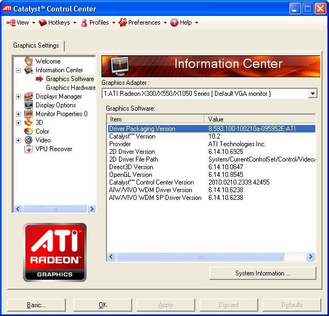Click the Basic... button
Viewport: 329px width, 316px height.
pyautogui.click(x=36, y=305)
